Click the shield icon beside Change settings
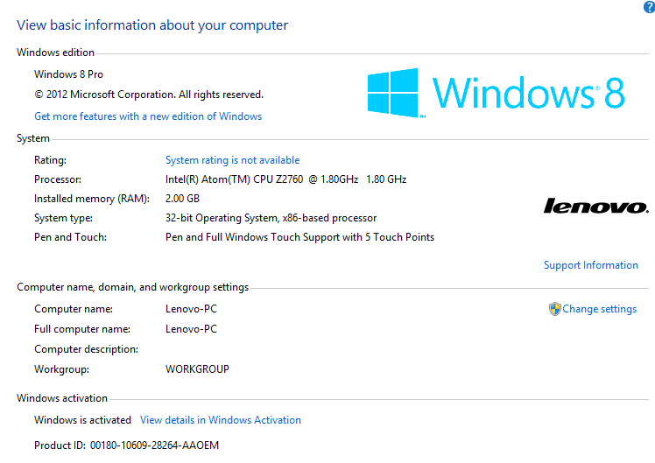This screenshot has height=463, width=655. pos(555,309)
